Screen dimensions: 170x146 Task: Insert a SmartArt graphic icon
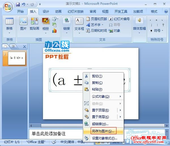point(54,25)
